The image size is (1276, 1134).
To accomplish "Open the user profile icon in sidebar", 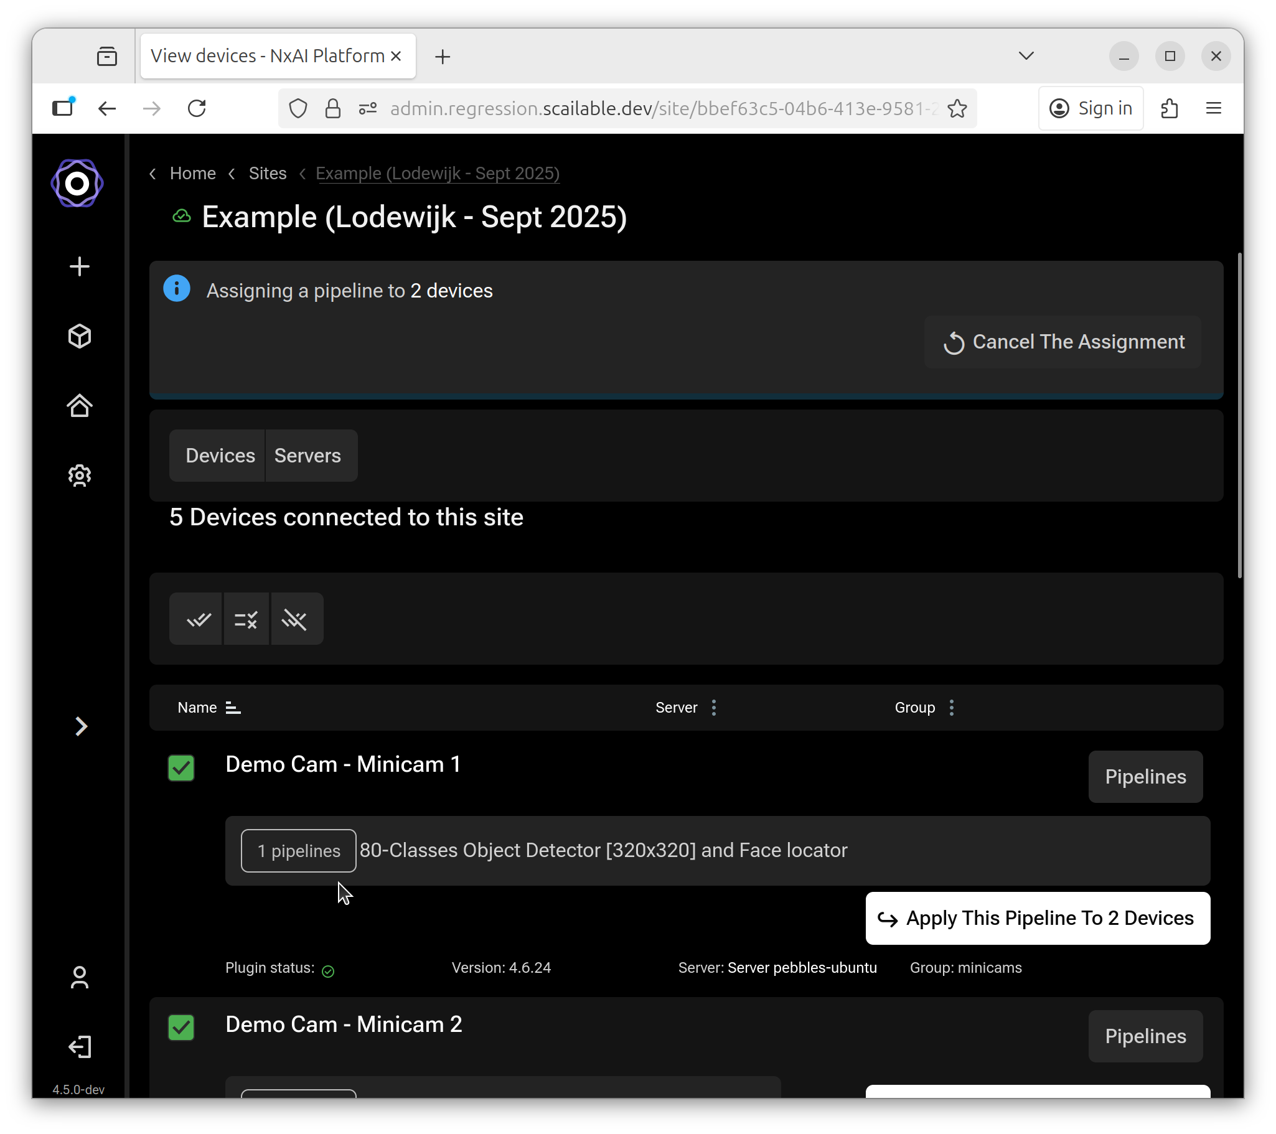I will pyautogui.click(x=79, y=977).
